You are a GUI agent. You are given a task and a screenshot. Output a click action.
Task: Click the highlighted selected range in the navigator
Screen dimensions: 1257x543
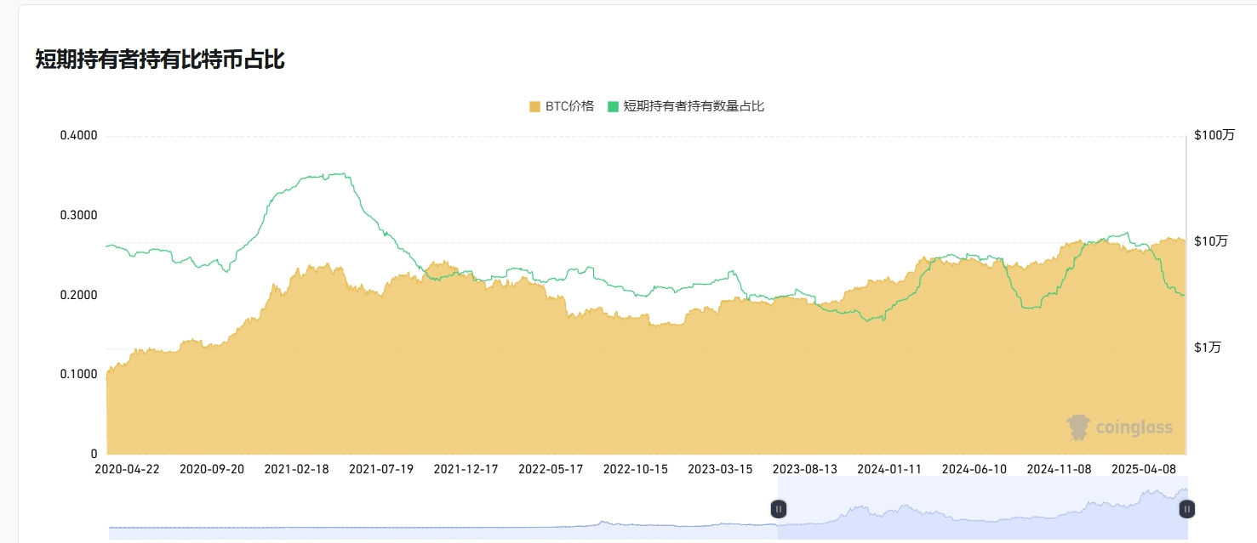point(979,510)
